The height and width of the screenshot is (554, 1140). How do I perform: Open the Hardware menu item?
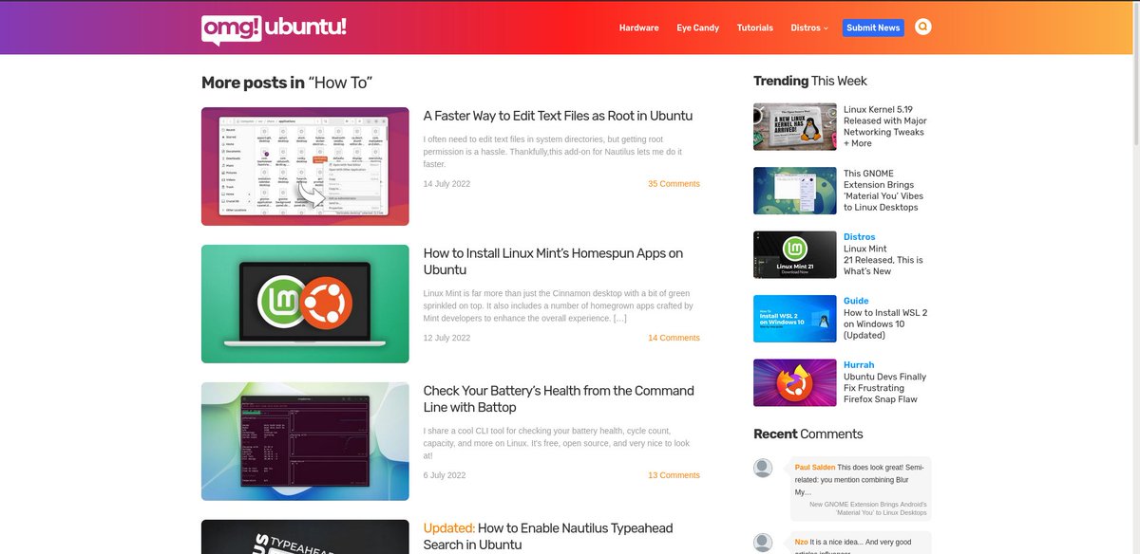638,28
